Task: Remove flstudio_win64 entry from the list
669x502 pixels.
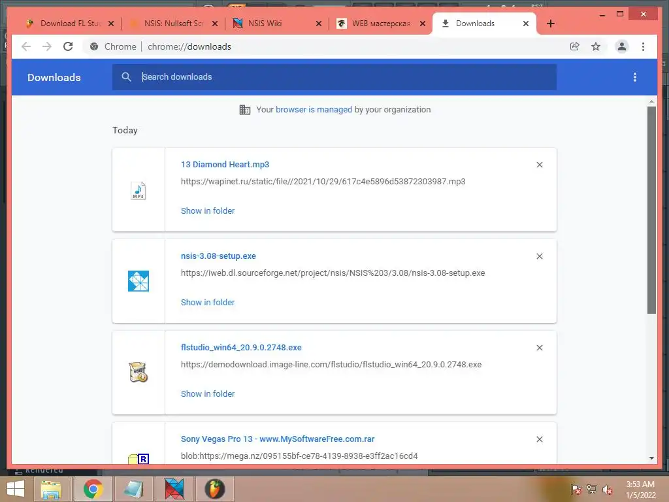Action: click(x=539, y=348)
